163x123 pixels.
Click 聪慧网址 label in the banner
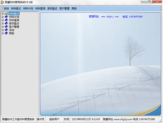[x=94, y=16]
